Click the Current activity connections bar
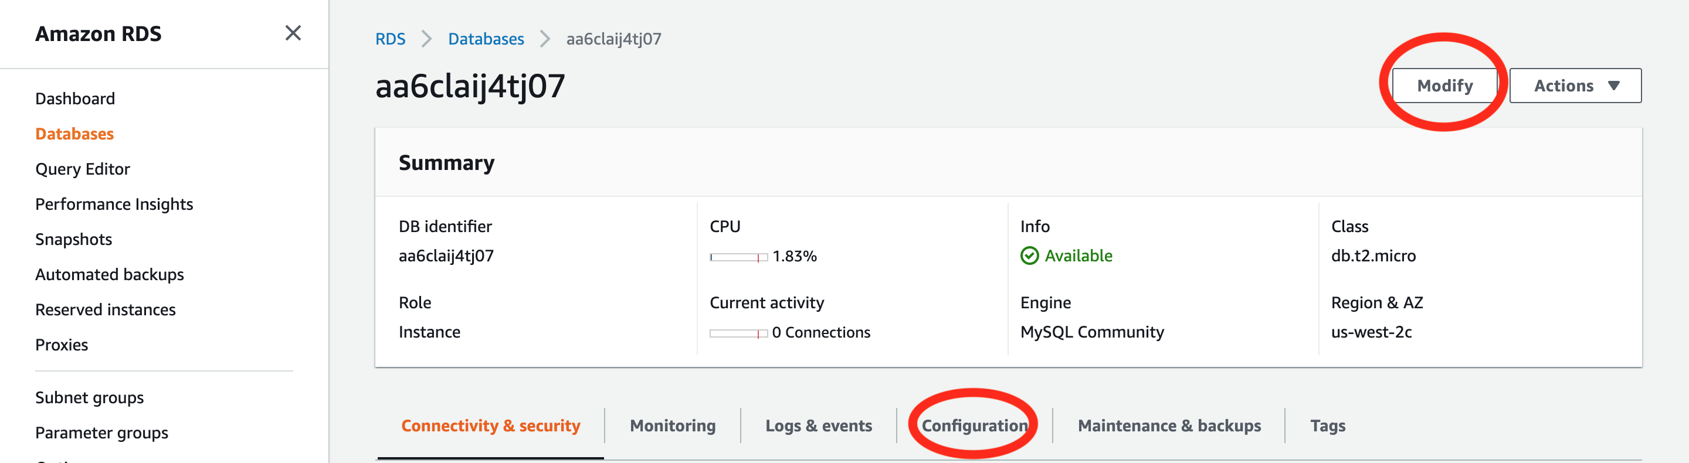 click(738, 333)
